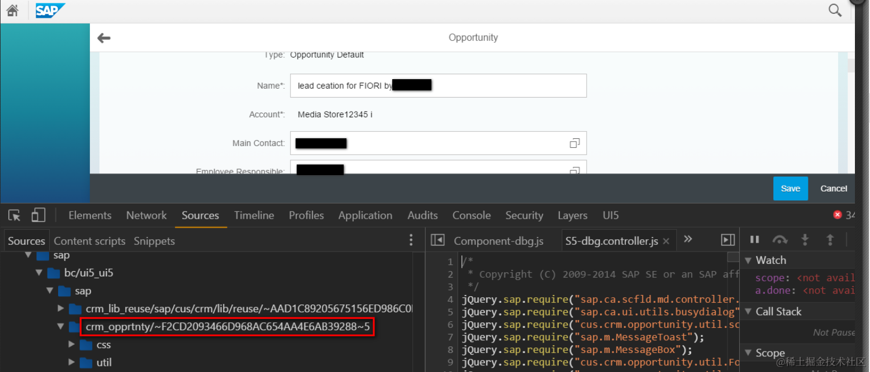Open the Audits tab

(x=422, y=215)
